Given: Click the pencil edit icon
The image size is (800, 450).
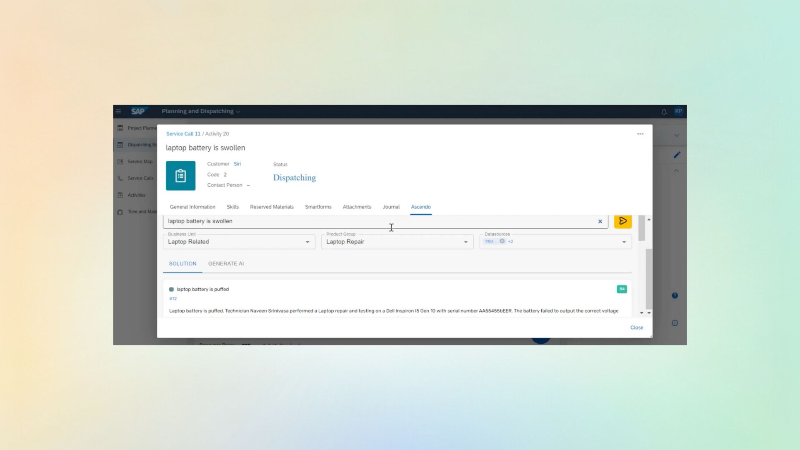Looking at the screenshot, I should click(677, 155).
